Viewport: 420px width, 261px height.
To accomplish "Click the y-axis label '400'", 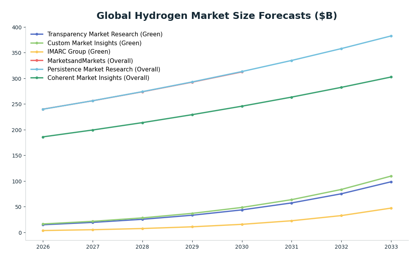I will [17, 27].
